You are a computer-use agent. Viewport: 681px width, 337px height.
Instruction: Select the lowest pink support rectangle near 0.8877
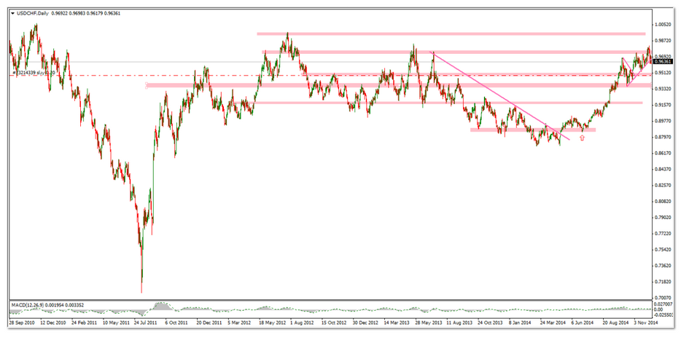[532, 130]
